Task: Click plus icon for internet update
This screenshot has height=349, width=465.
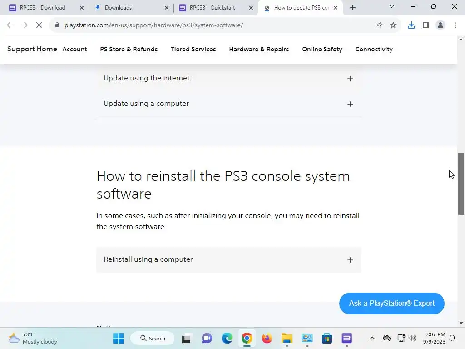Action: point(350,79)
